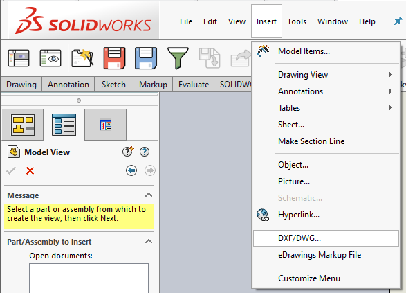Select Object... menu entry
This screenshot has height=293, width=406.
click(x=326, y=165)
